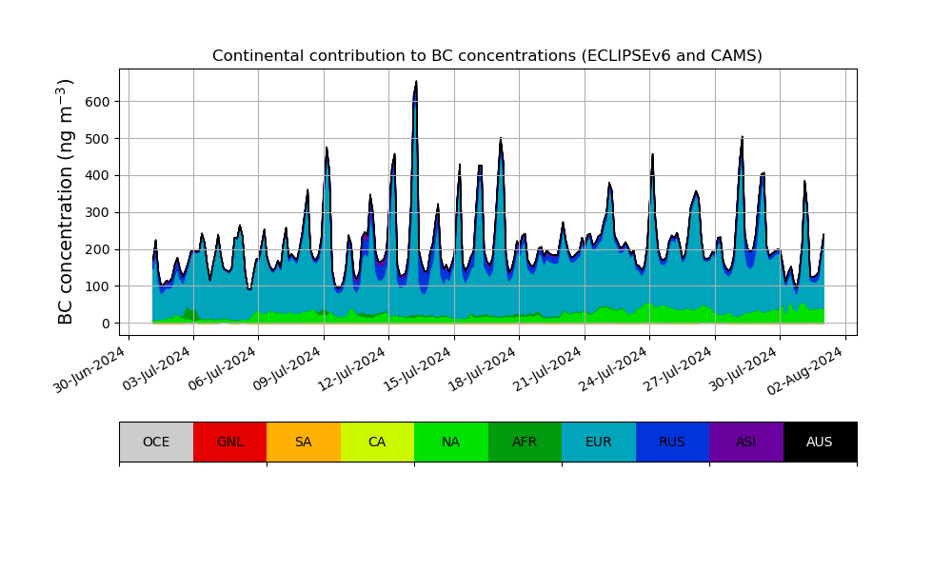This screenshot has width=952, height=571.
Task: Select the yellow-green CA legend swatch
Action: [x=377, y=442]
